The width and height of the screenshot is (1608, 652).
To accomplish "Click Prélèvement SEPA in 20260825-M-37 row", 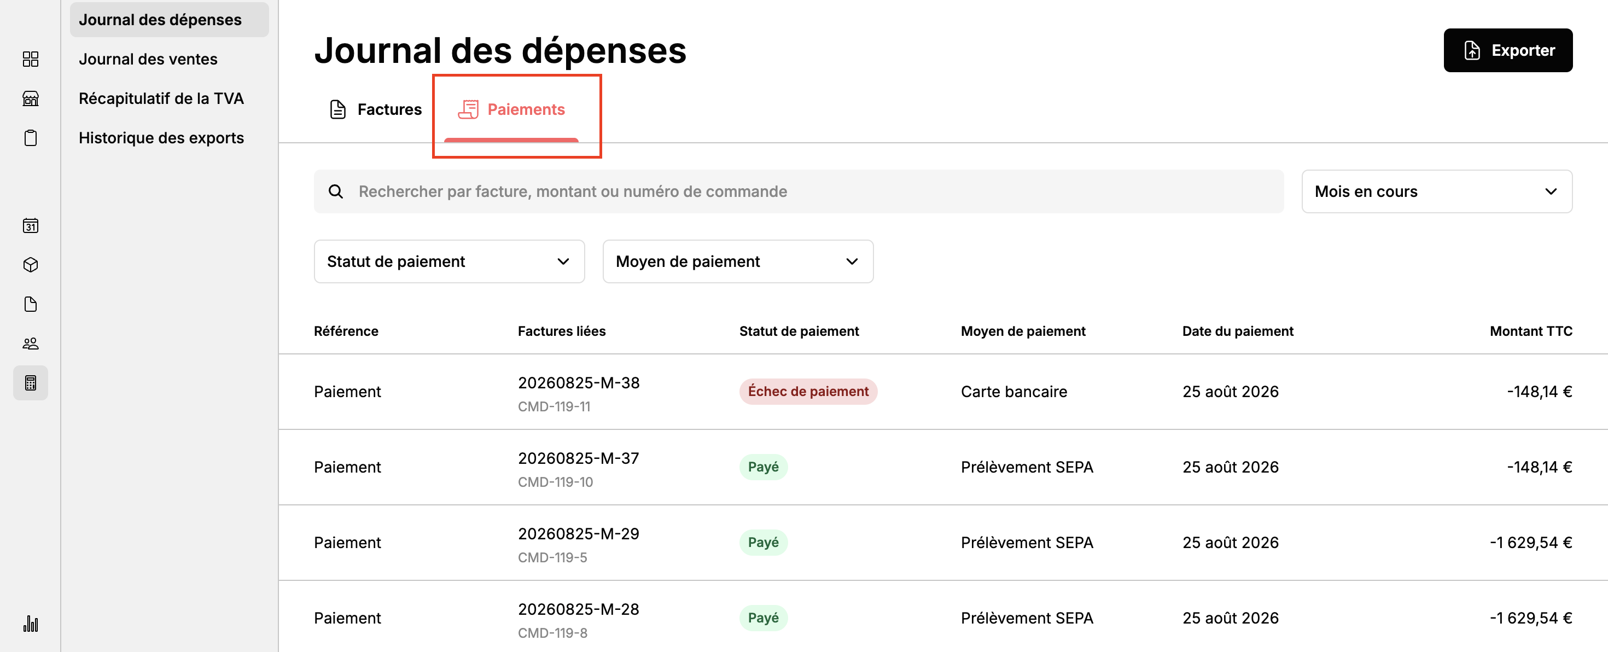I will point(1027,467).
